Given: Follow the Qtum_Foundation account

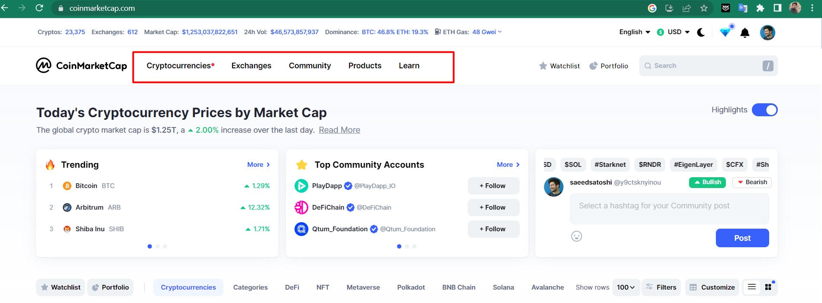Looking at the screenshot, I should click(x=493, y=229).
